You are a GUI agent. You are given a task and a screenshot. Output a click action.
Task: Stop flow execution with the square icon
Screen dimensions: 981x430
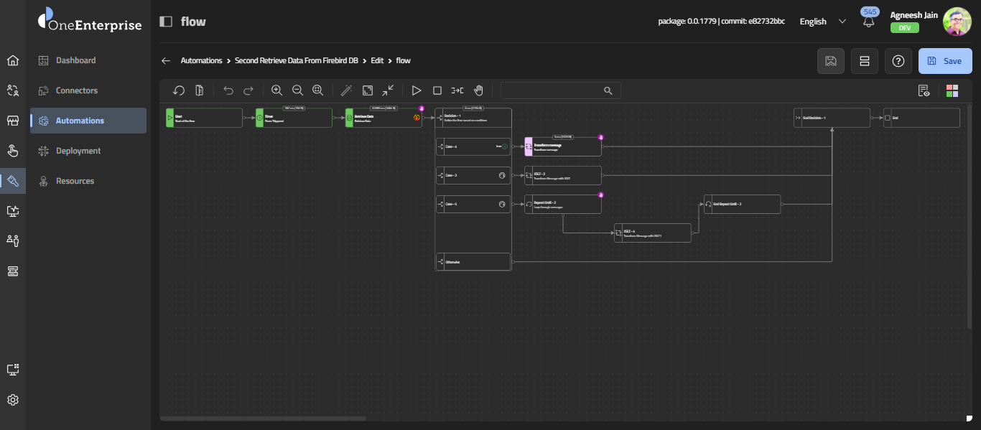(x=437, y=90)
